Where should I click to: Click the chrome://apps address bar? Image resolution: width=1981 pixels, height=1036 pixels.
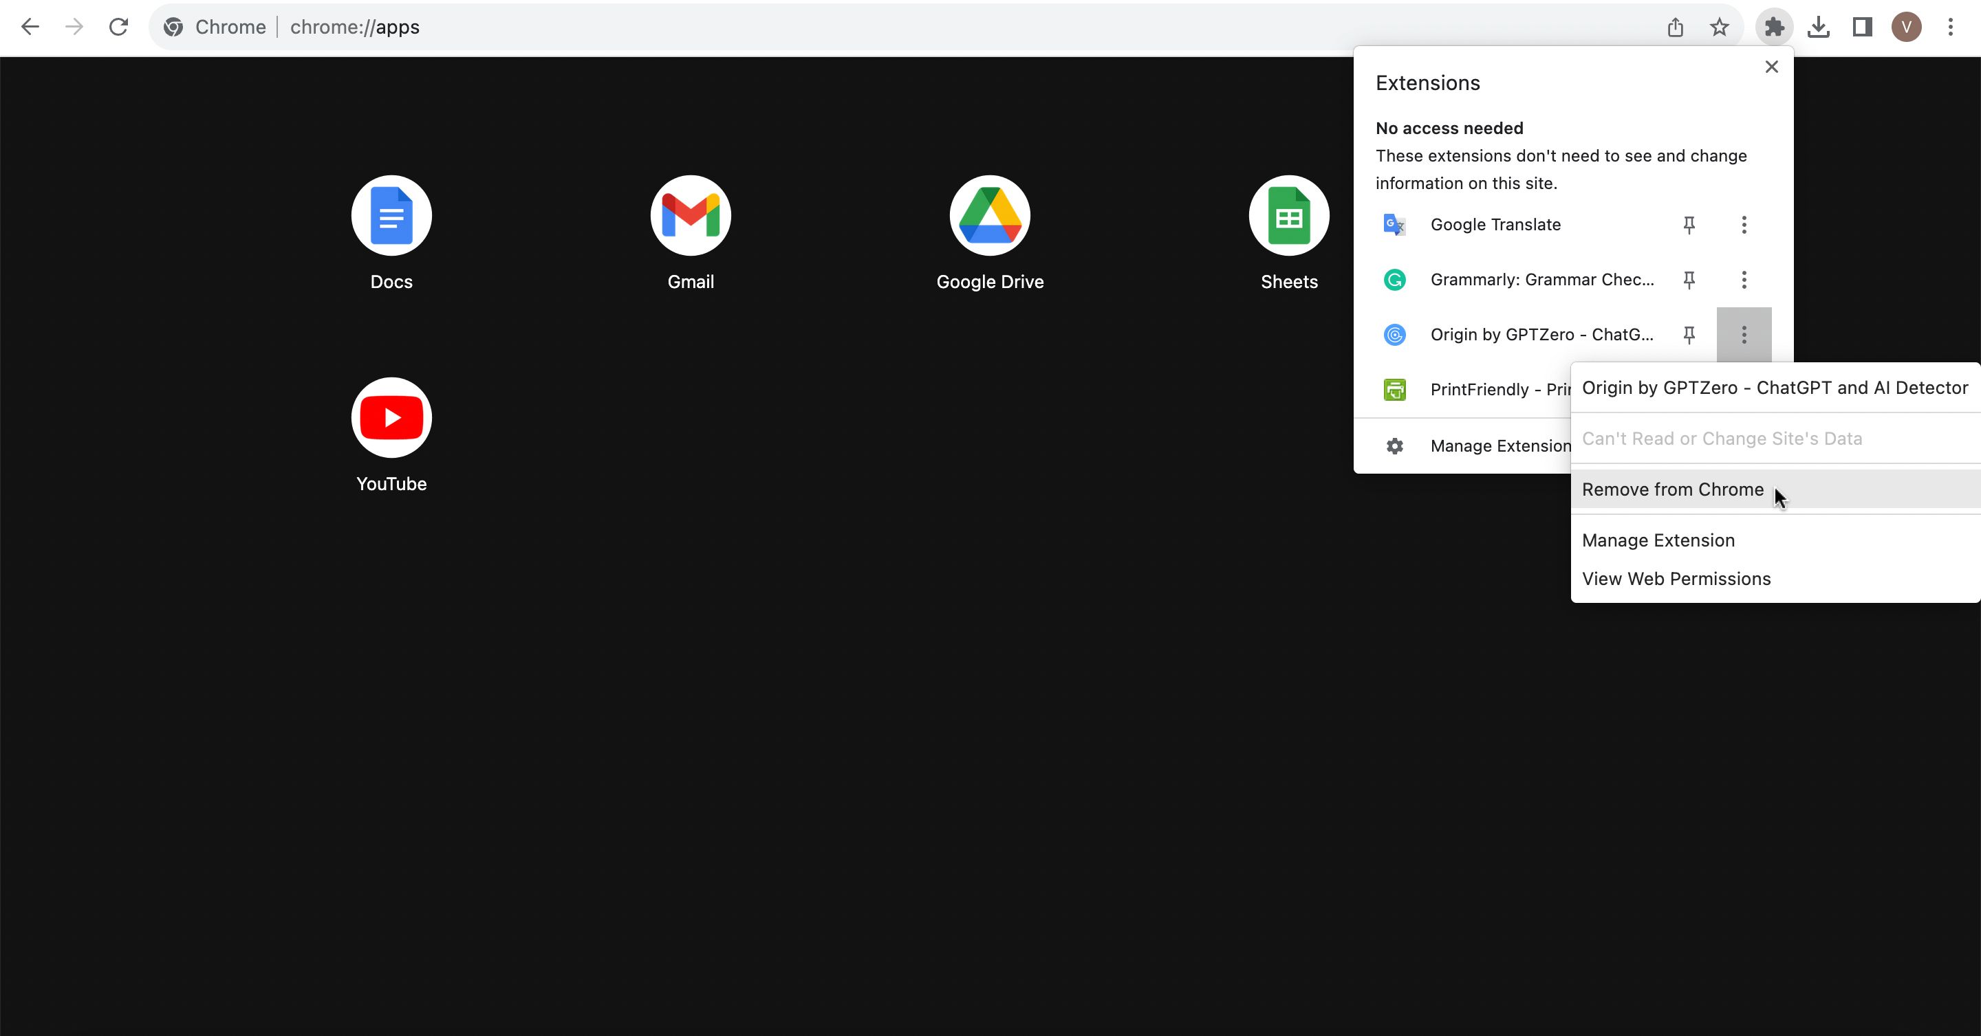[356, 27]
